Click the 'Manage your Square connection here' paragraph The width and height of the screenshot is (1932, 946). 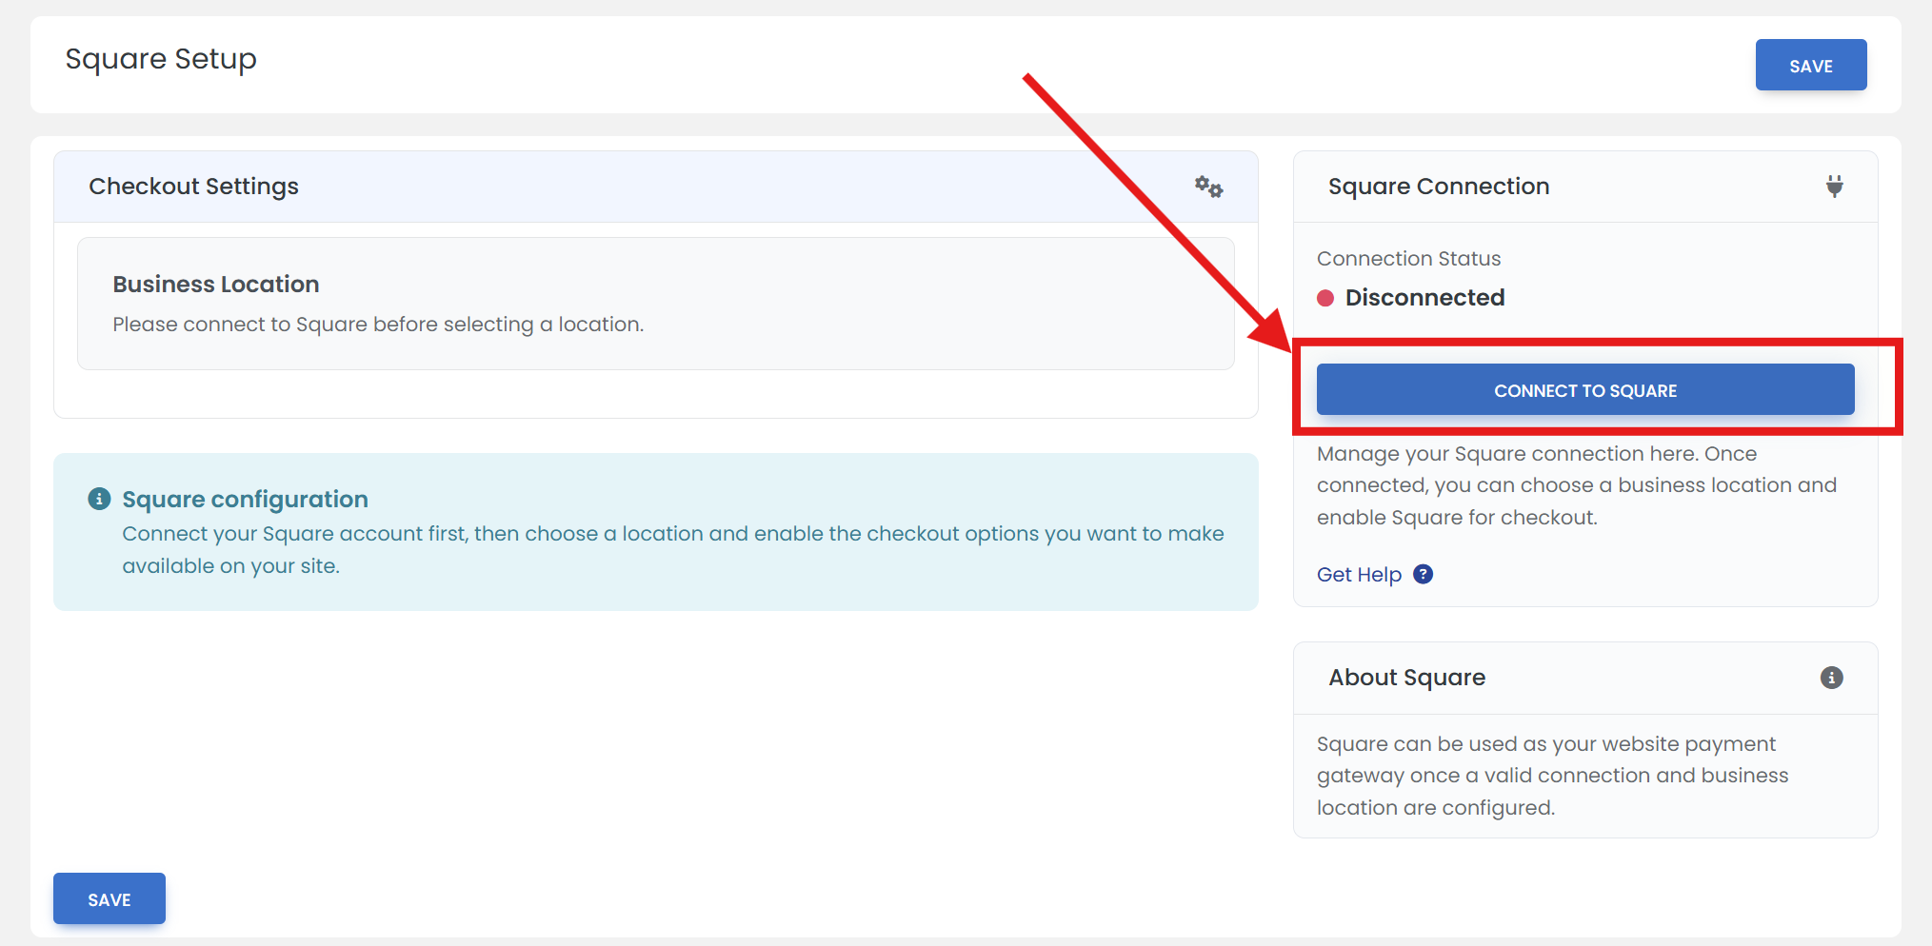tap(1577, 485)
